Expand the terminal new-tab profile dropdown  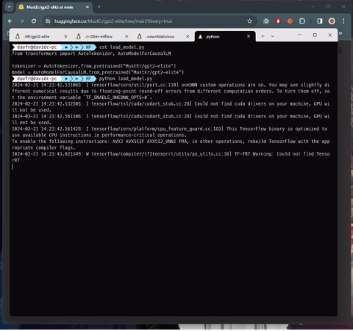[272, 36]
